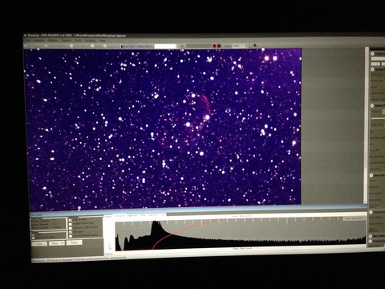Collapse the Image Controls section icon
385x289 pixels.
[371, 175]
